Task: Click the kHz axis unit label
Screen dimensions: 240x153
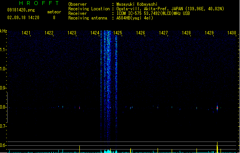Action: coord(3,31)
